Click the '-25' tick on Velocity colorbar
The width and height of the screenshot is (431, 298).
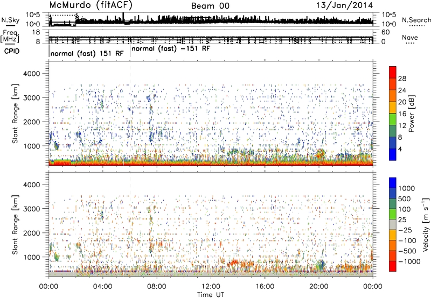405,230
